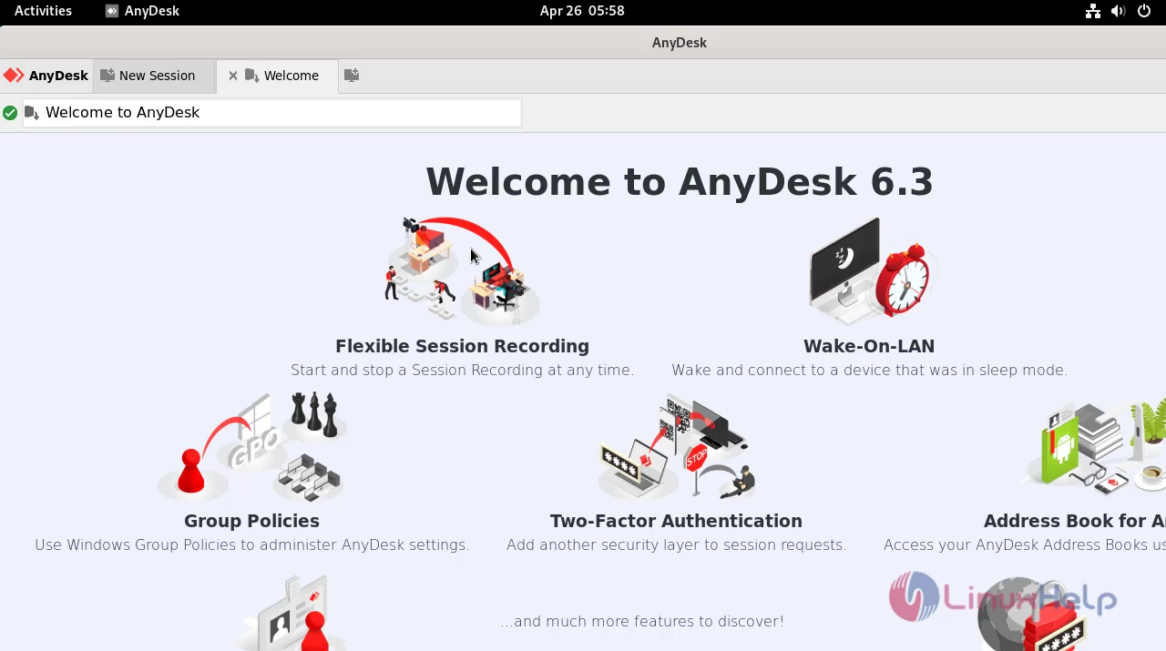Click the network connection icon in system tray
1166x651 pixels.
(x=1092, y=11)
